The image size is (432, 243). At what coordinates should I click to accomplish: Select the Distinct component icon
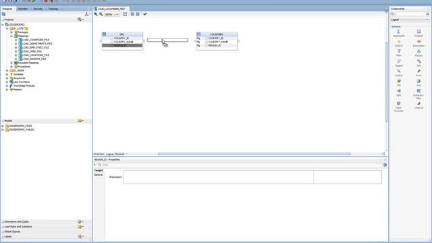tap(399, 42)
